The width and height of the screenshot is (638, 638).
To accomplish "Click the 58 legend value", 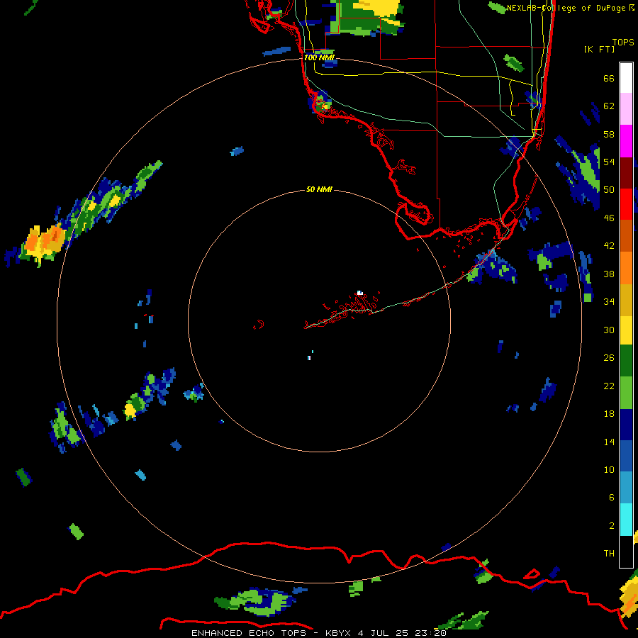I will click(x=609, y=134).
